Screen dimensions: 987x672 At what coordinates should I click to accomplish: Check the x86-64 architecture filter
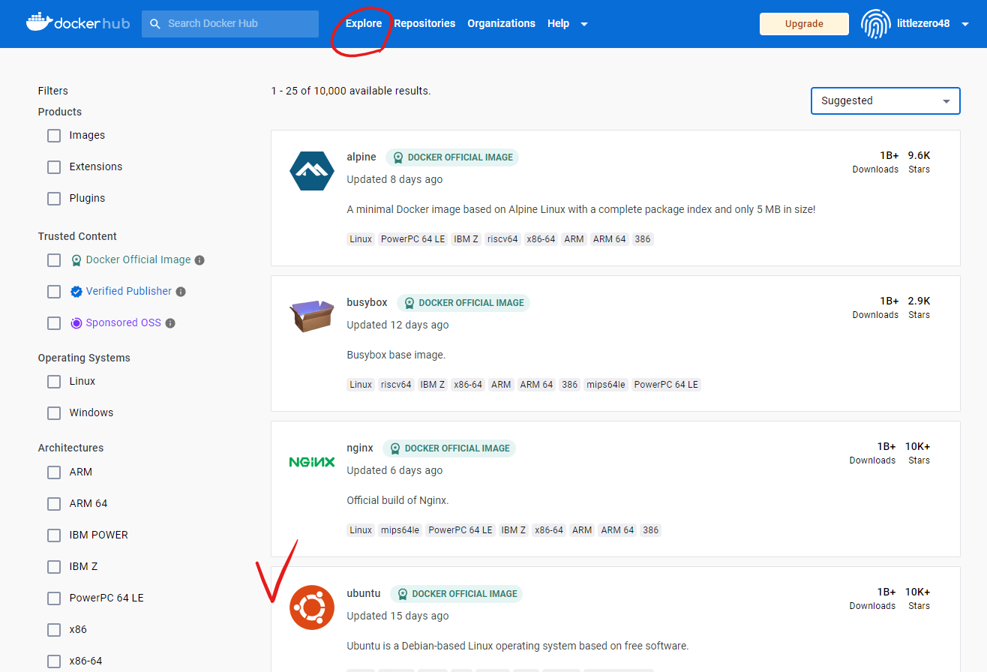[54, 661]
